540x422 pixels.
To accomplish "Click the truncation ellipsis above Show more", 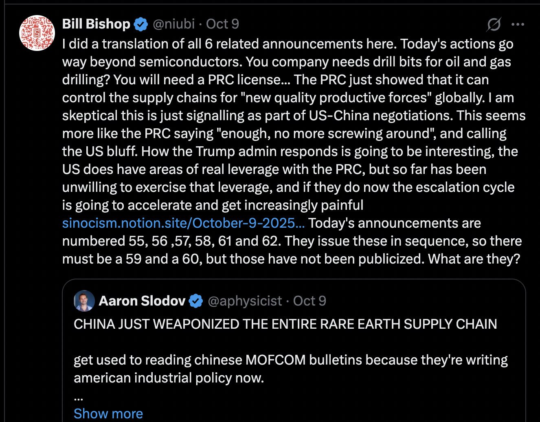I will point(78,396).
